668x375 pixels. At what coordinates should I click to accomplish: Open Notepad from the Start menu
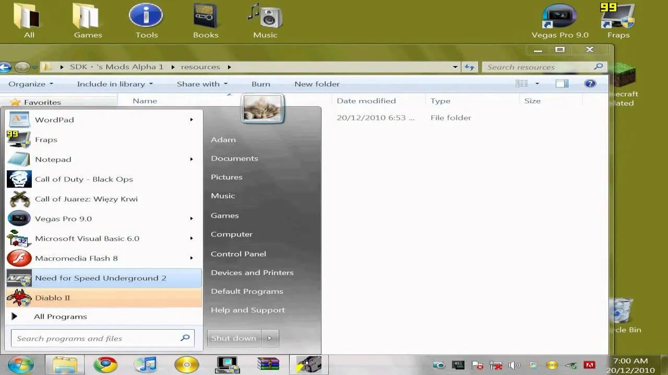pos(103,159)
